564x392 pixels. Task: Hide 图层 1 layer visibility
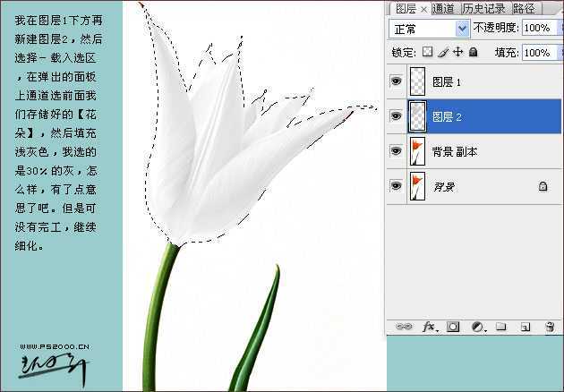coord(396,81)
